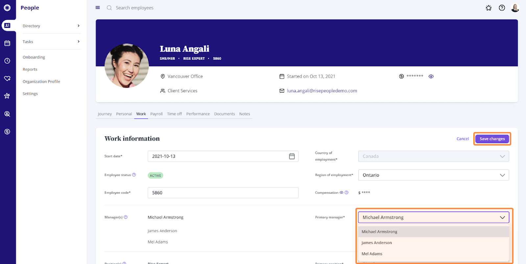The width and height of the screenshot is (526, 264).
Task: Click the Rise logo icon in sidebar
Action: [7, 8]
